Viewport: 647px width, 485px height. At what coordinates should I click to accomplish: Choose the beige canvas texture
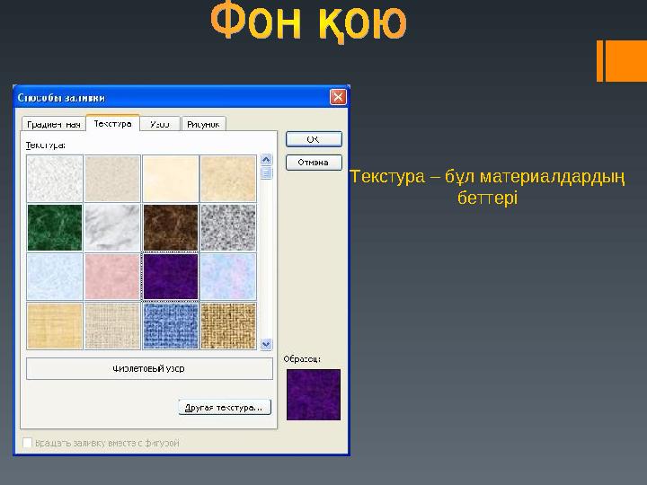(112, 326)
